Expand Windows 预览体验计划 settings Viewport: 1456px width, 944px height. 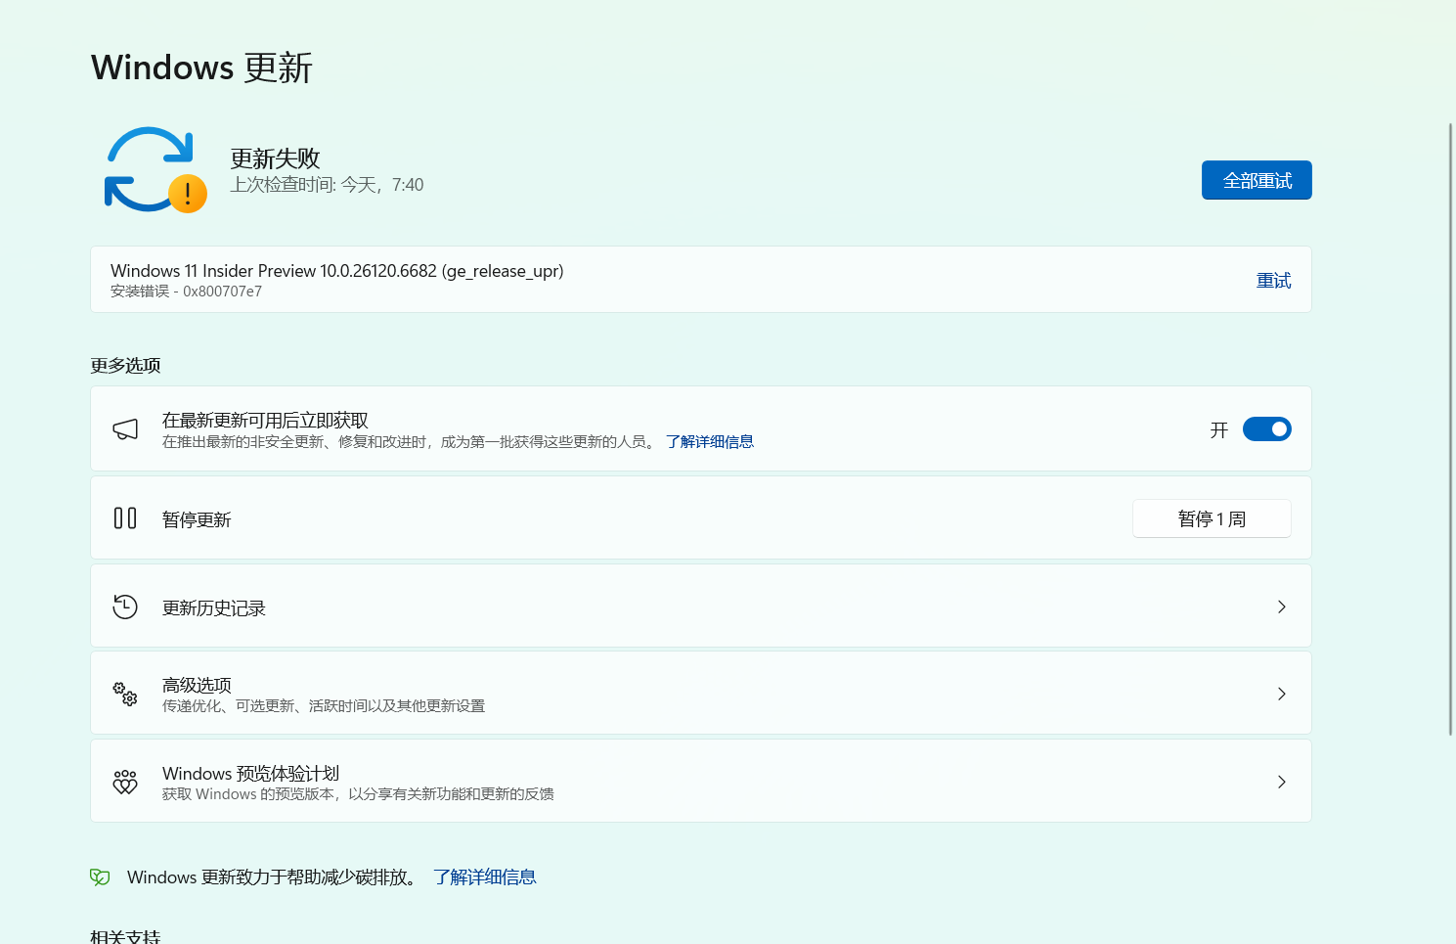tap(1281, 782)
